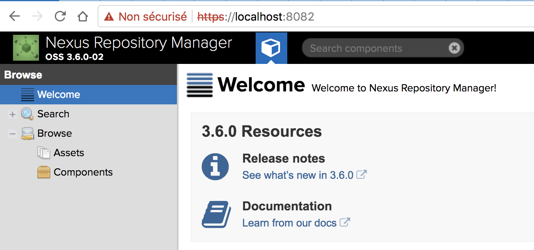
Task: Open the 'See what's new in 3.6.0' link
Action: coord(297,175)
